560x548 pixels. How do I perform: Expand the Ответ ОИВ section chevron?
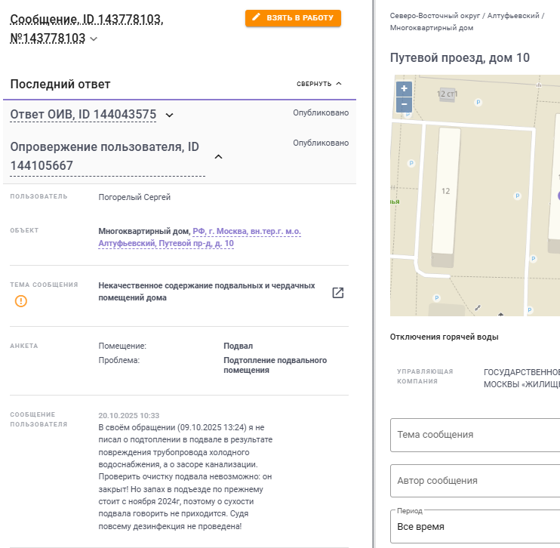coord(170,115)
